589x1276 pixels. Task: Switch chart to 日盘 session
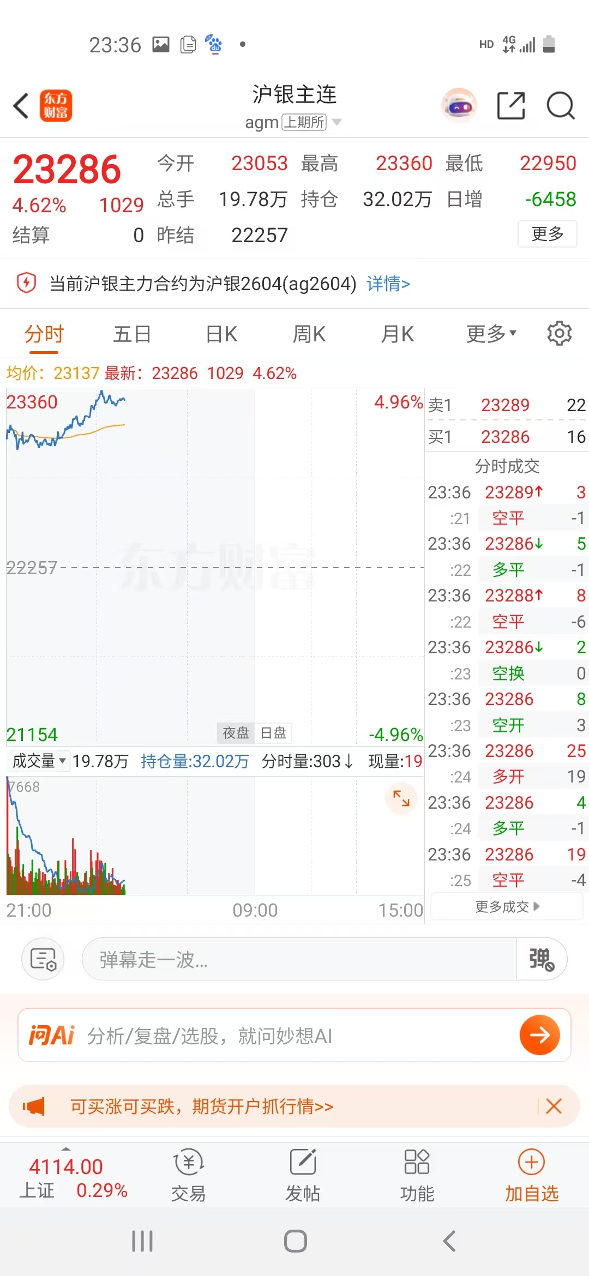click(273, 733)
